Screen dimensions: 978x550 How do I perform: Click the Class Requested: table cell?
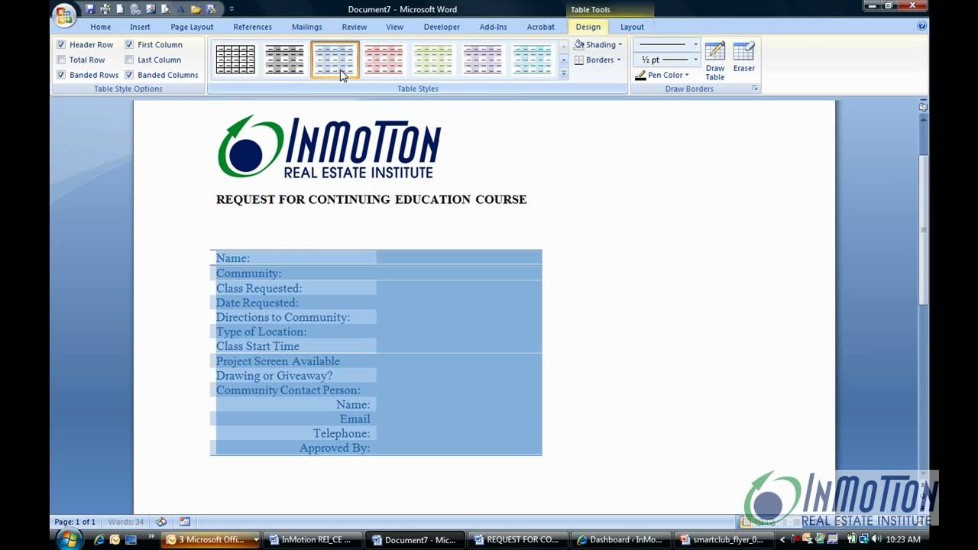[x=293, y=288]
